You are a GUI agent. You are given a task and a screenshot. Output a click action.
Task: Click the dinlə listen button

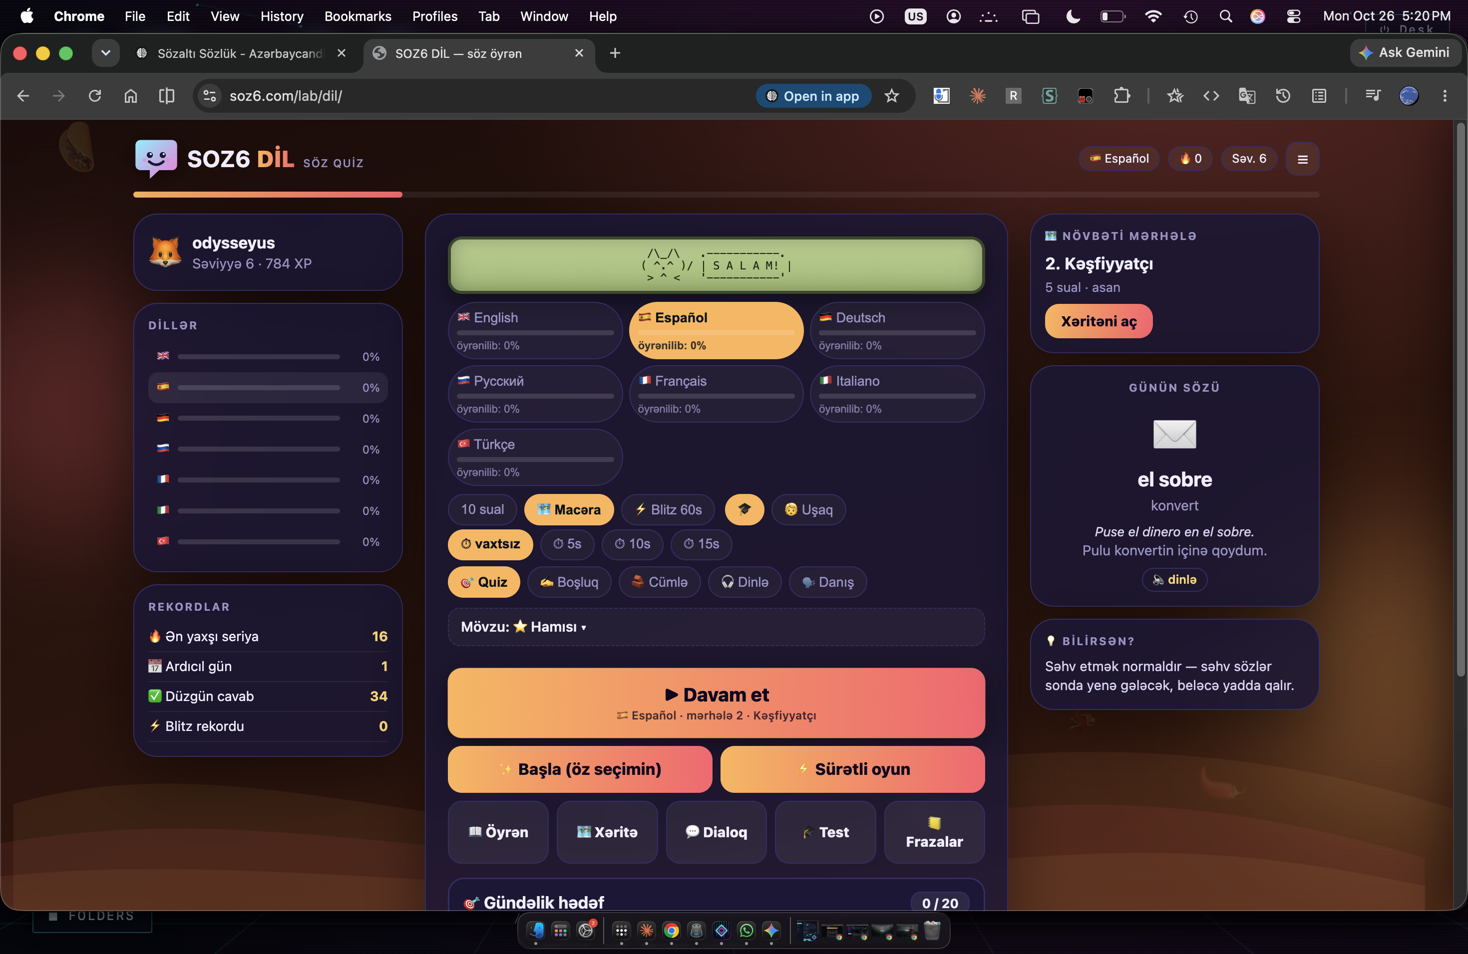point(1174,580)
